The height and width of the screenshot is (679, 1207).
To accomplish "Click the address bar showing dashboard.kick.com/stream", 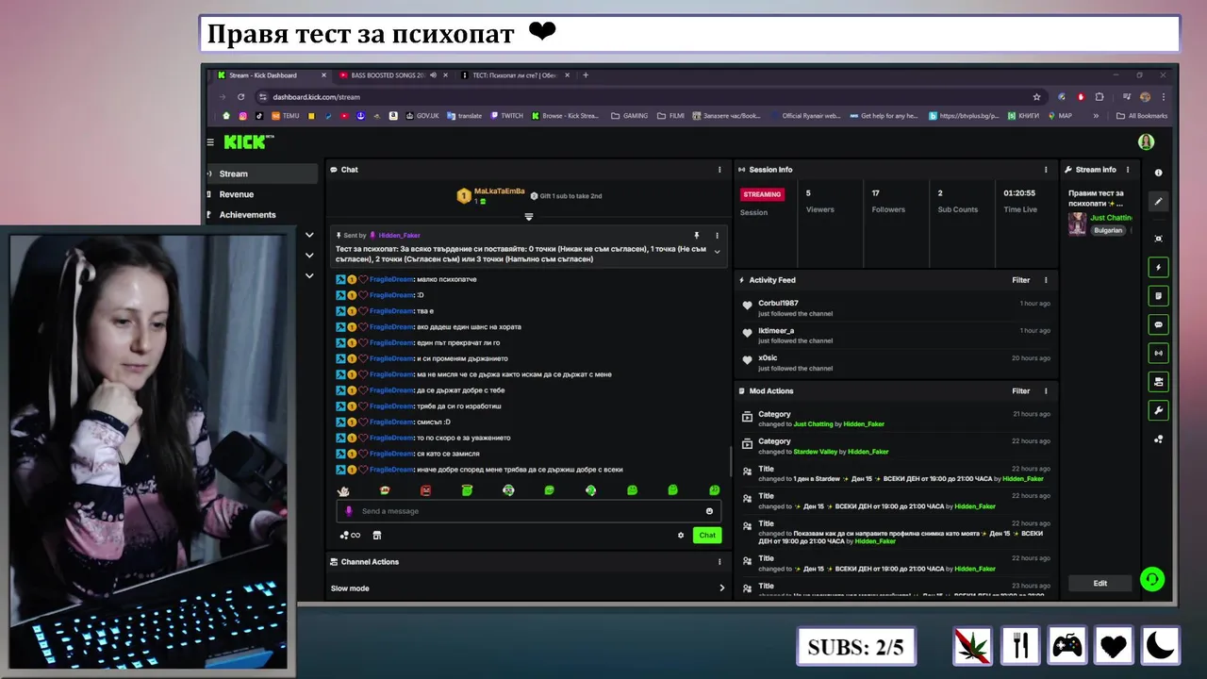I will tap(651, 96).
